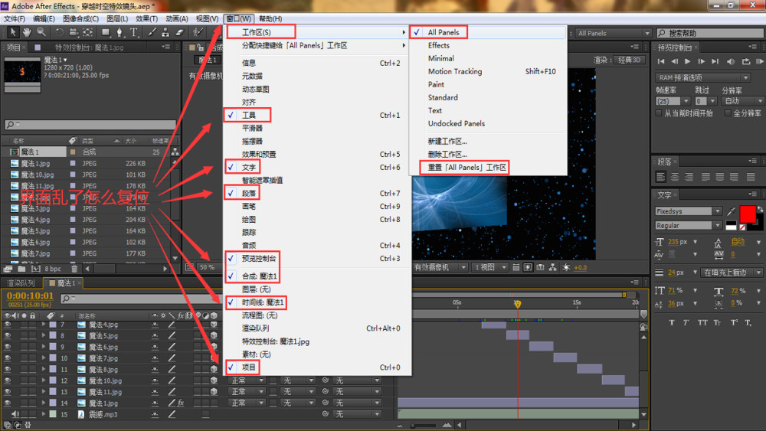The width and height of the screenshot is (766, 431).
Task: Delete selected project item with trash icon
Action: click(74, 269)
